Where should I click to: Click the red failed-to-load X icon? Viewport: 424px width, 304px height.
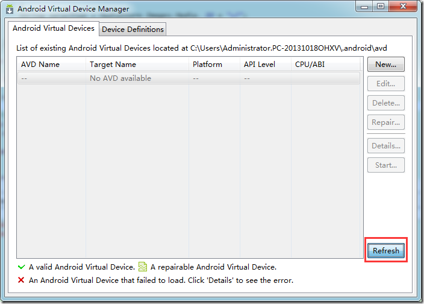point(21,280)
